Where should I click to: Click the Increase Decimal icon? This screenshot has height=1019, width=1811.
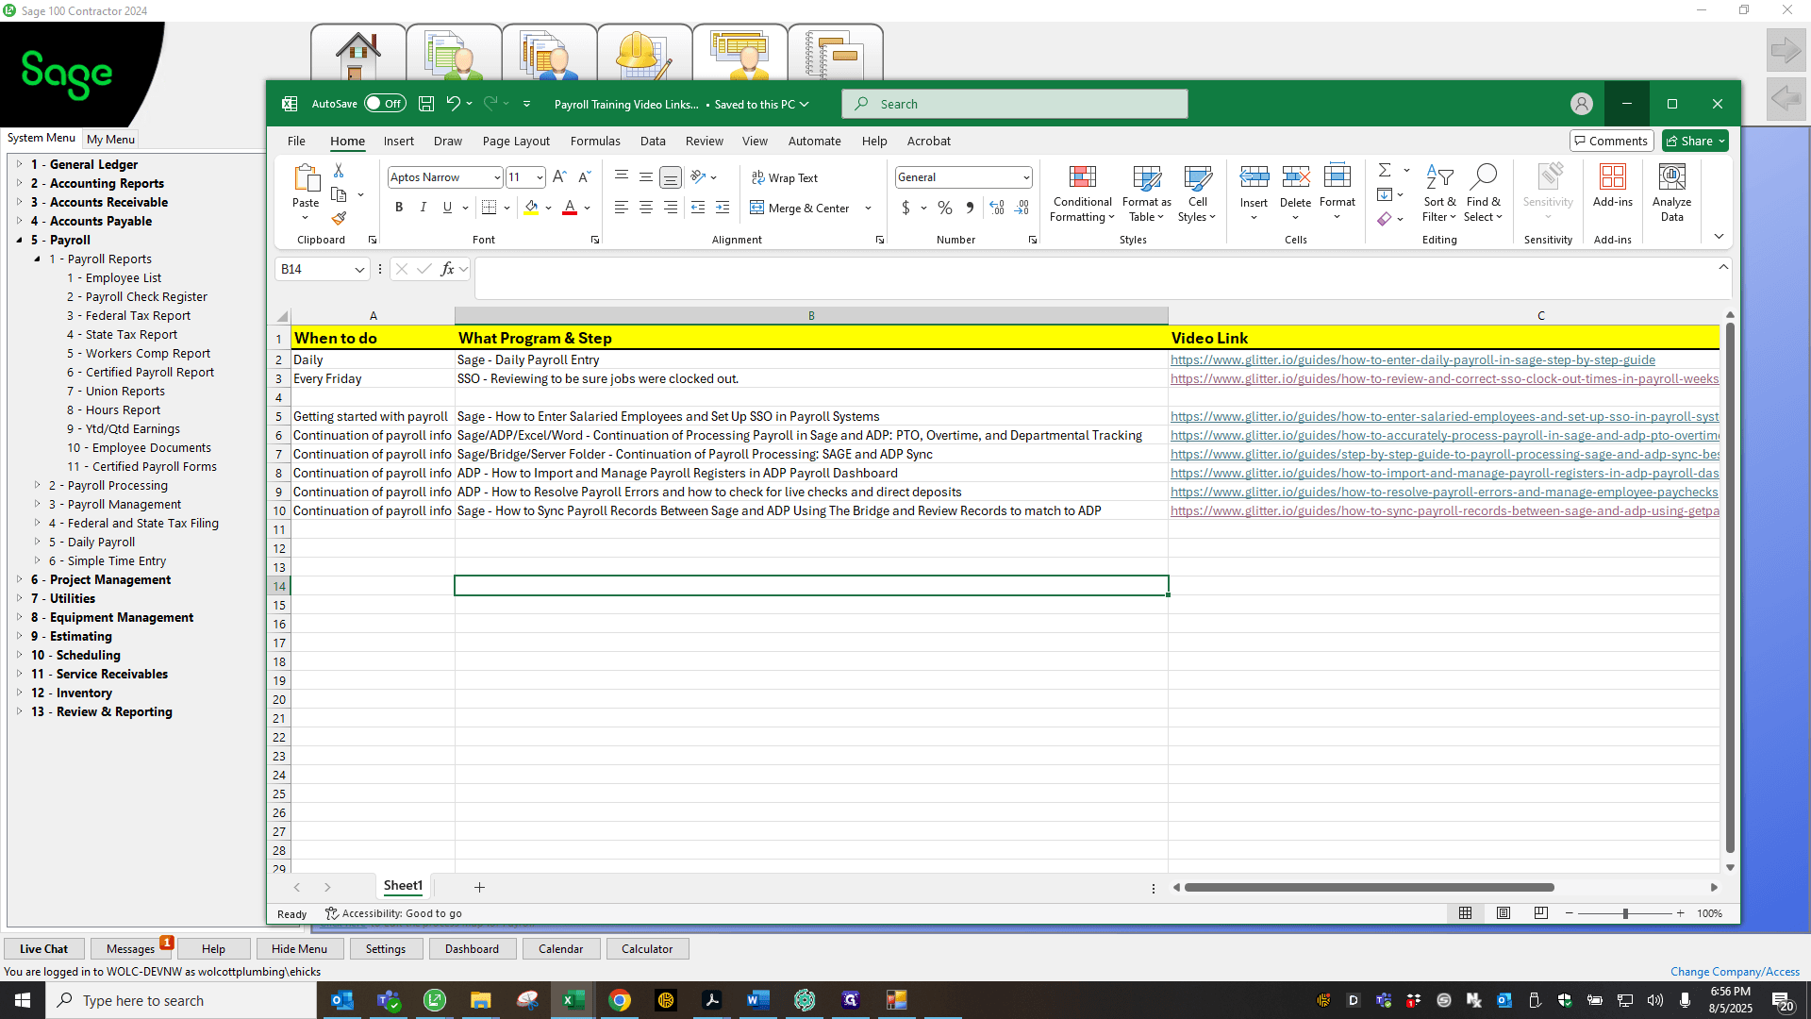click(x=997, y=208)
